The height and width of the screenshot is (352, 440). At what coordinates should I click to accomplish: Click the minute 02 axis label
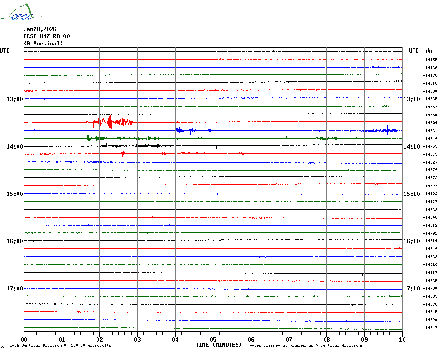[100, 339]
